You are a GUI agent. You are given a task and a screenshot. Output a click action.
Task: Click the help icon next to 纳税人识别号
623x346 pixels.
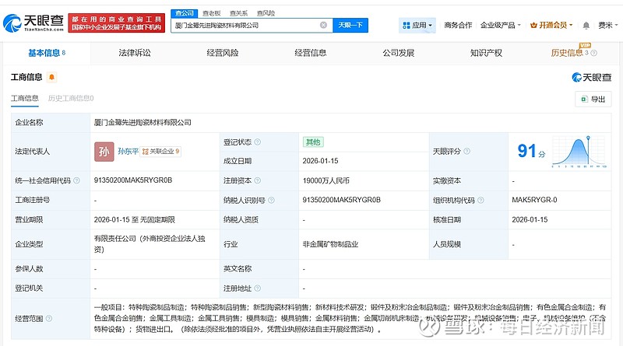271,200
